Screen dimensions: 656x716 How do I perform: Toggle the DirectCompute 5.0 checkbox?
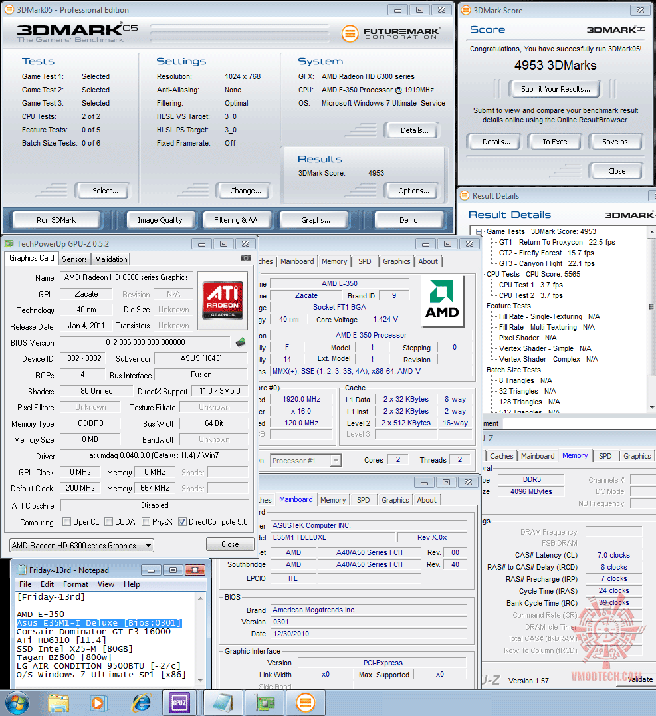[x=183, y=521]
